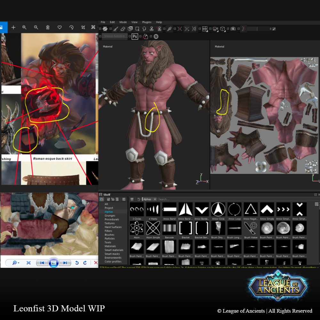This screenshot has height=320, width=320.
Task: Select the 3 Circles alpha thumbnail
Action: [137, 209]
